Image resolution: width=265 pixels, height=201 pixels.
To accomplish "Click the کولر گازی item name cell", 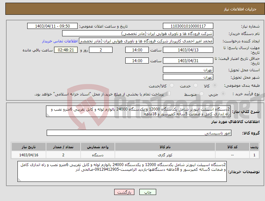I will [x=165, y=155].
